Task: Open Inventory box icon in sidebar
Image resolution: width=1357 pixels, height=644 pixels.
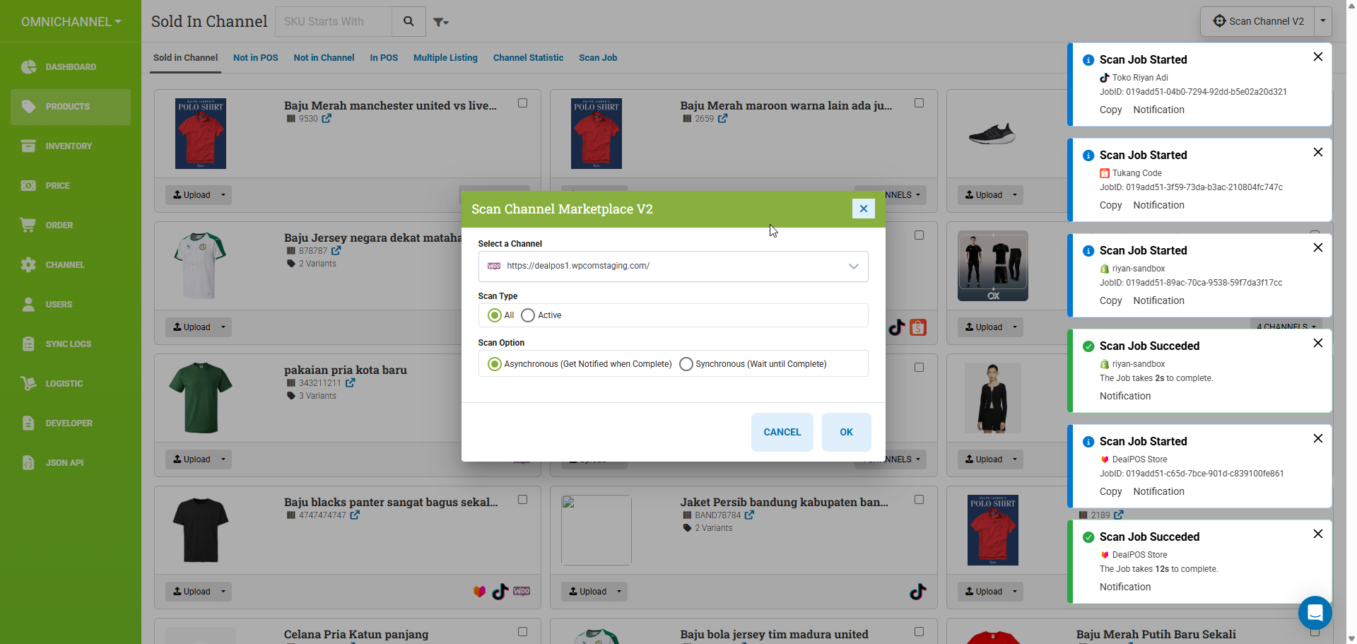Action: [x=28, y=146]
